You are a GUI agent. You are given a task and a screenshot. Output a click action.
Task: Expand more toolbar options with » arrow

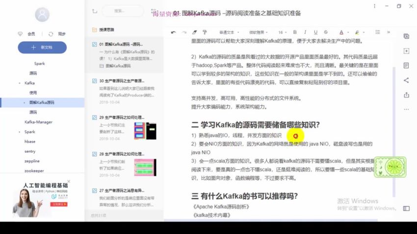389,32
